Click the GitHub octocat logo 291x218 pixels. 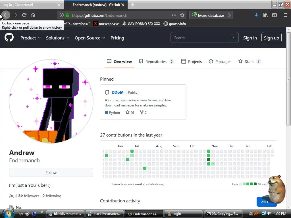tap(9, 37)
